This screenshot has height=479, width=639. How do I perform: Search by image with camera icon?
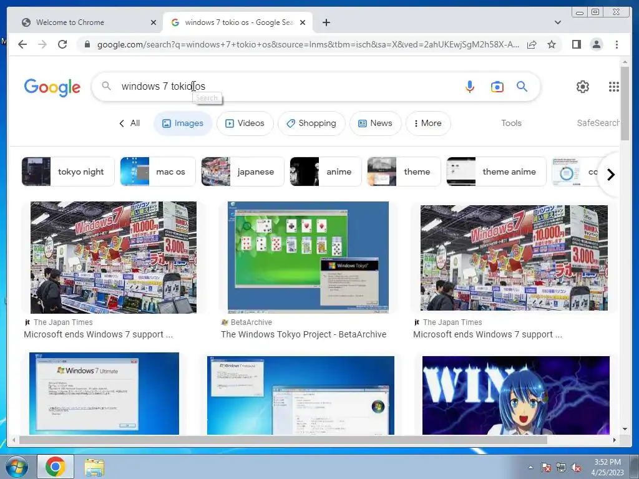pyautogui.click(x=497, y=86)
